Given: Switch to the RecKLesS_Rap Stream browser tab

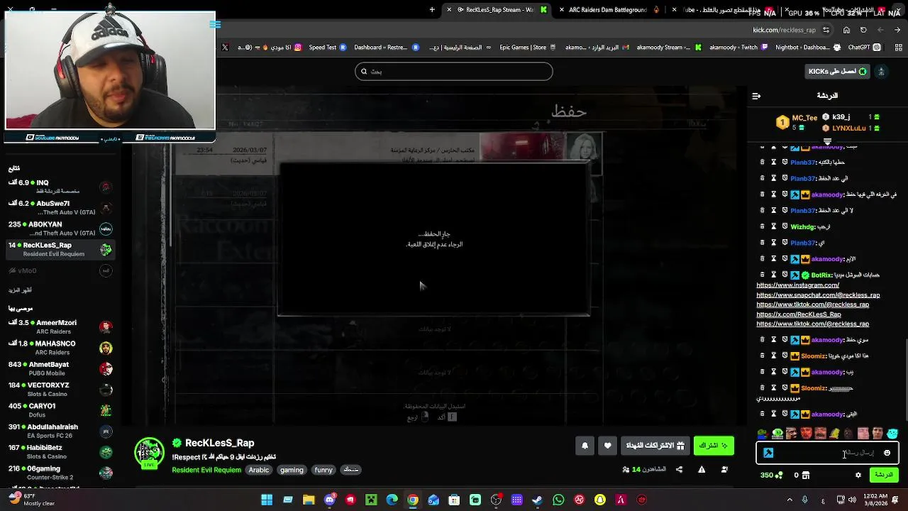Looking at the screenshot, I should (495, 10).
